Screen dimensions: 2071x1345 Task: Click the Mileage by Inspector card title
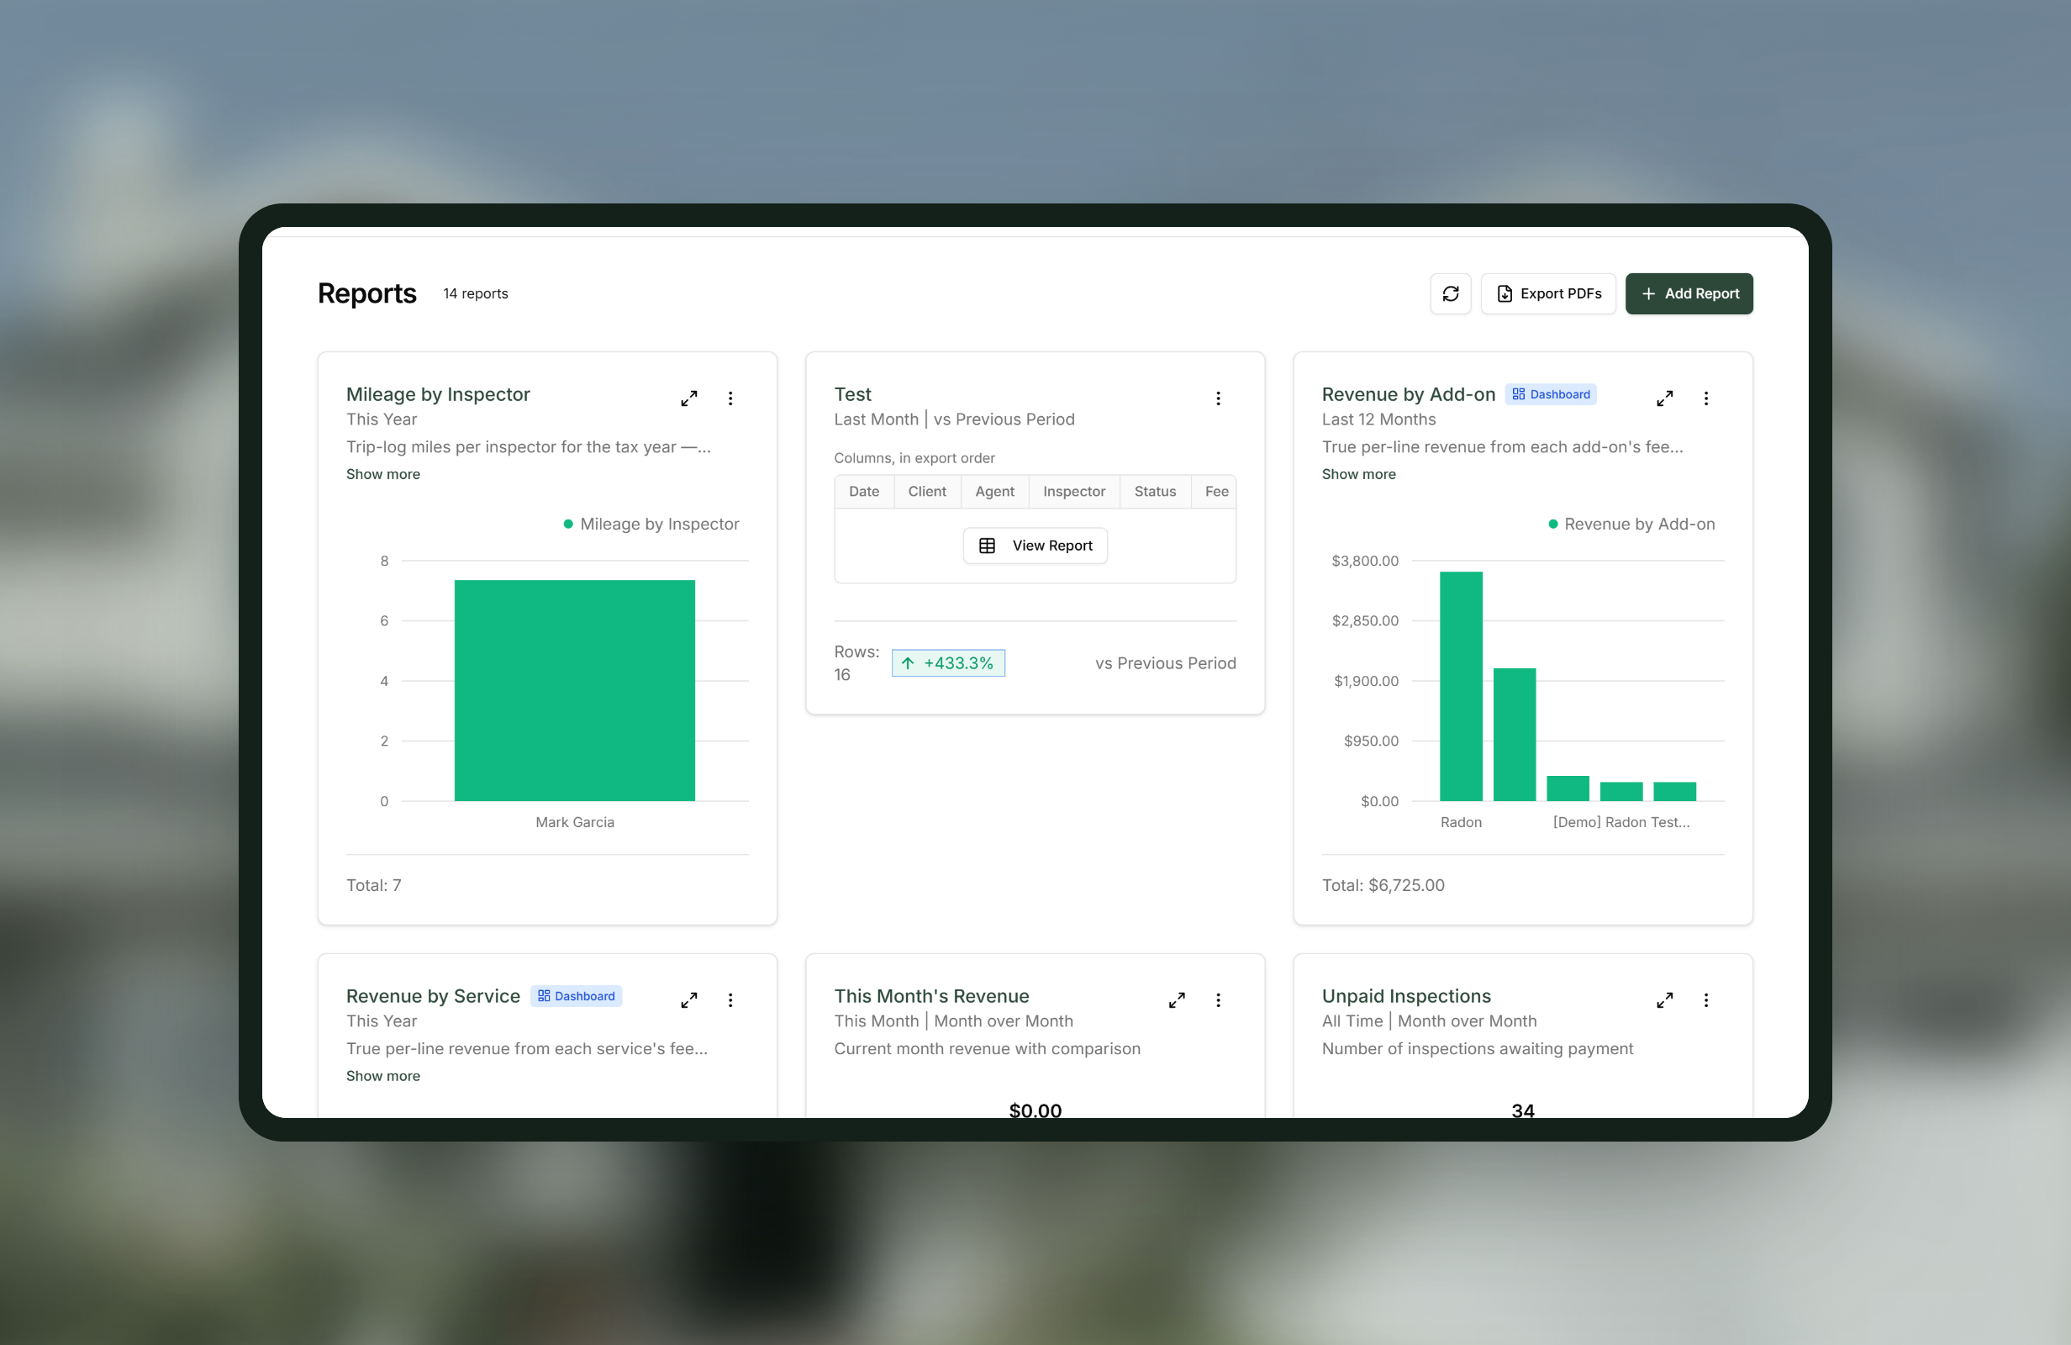pyautogui.click(x=438, y=394)
